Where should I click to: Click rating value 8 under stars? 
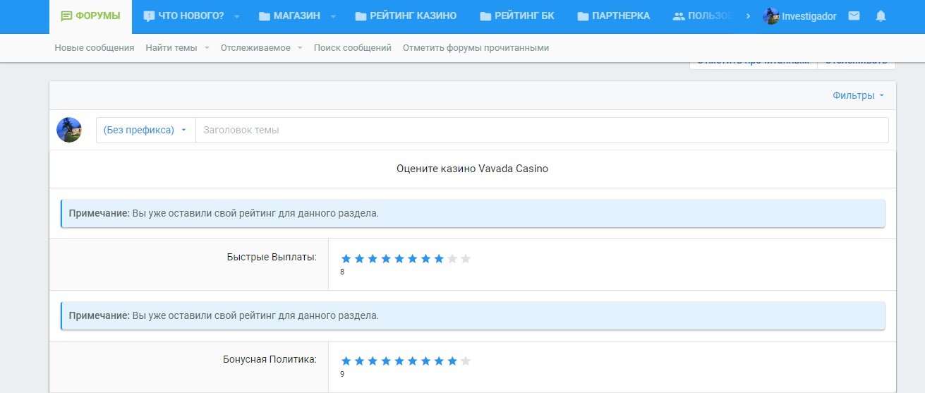click(342, 272)
